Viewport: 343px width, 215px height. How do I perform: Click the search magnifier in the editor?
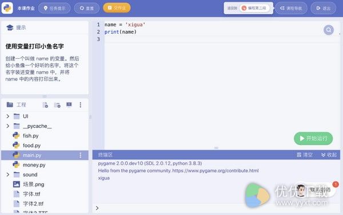click(329, 30)
